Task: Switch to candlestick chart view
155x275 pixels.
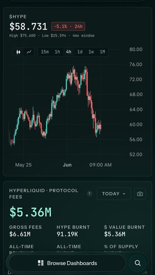Action: pos(18,52)
